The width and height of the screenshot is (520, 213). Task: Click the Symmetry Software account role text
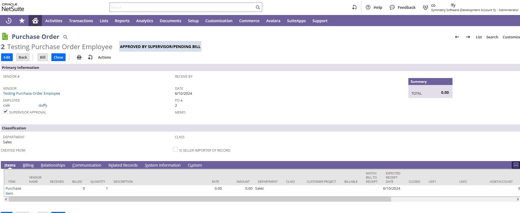pyautogui.click(x=475, y=10)
